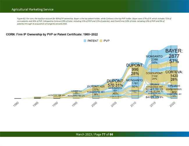Click the page 77 of 86 footer
The width and height of the screenshot is (189, 146).
click(x=94, y=134)
